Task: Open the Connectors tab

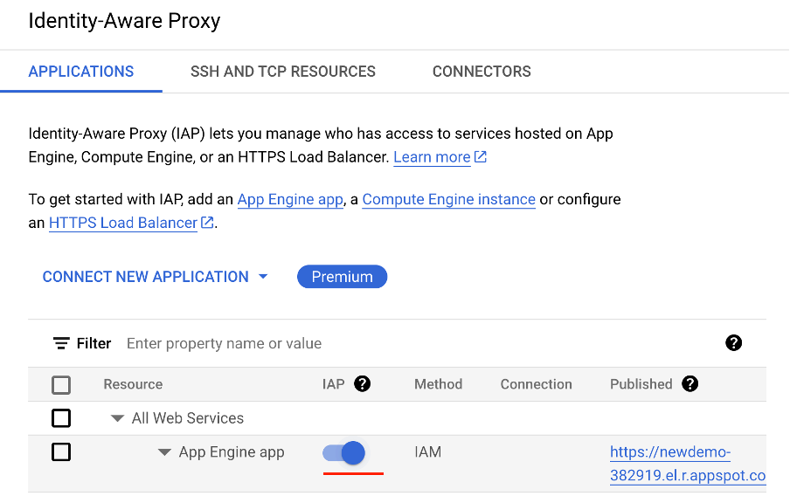Action: coord(482,72)
